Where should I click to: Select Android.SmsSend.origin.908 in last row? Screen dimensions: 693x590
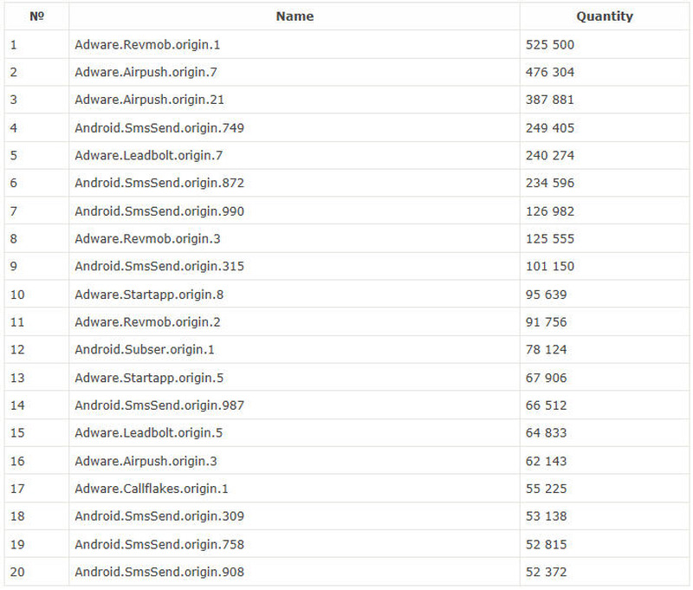(159, 572)
